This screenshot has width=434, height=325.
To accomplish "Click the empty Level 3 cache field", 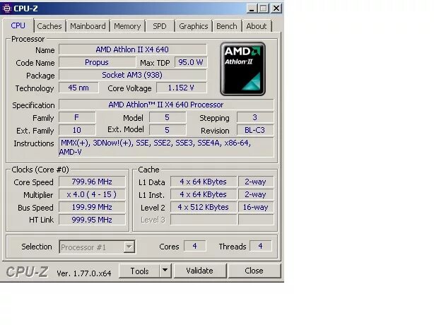I will click(x=204, y=220).
